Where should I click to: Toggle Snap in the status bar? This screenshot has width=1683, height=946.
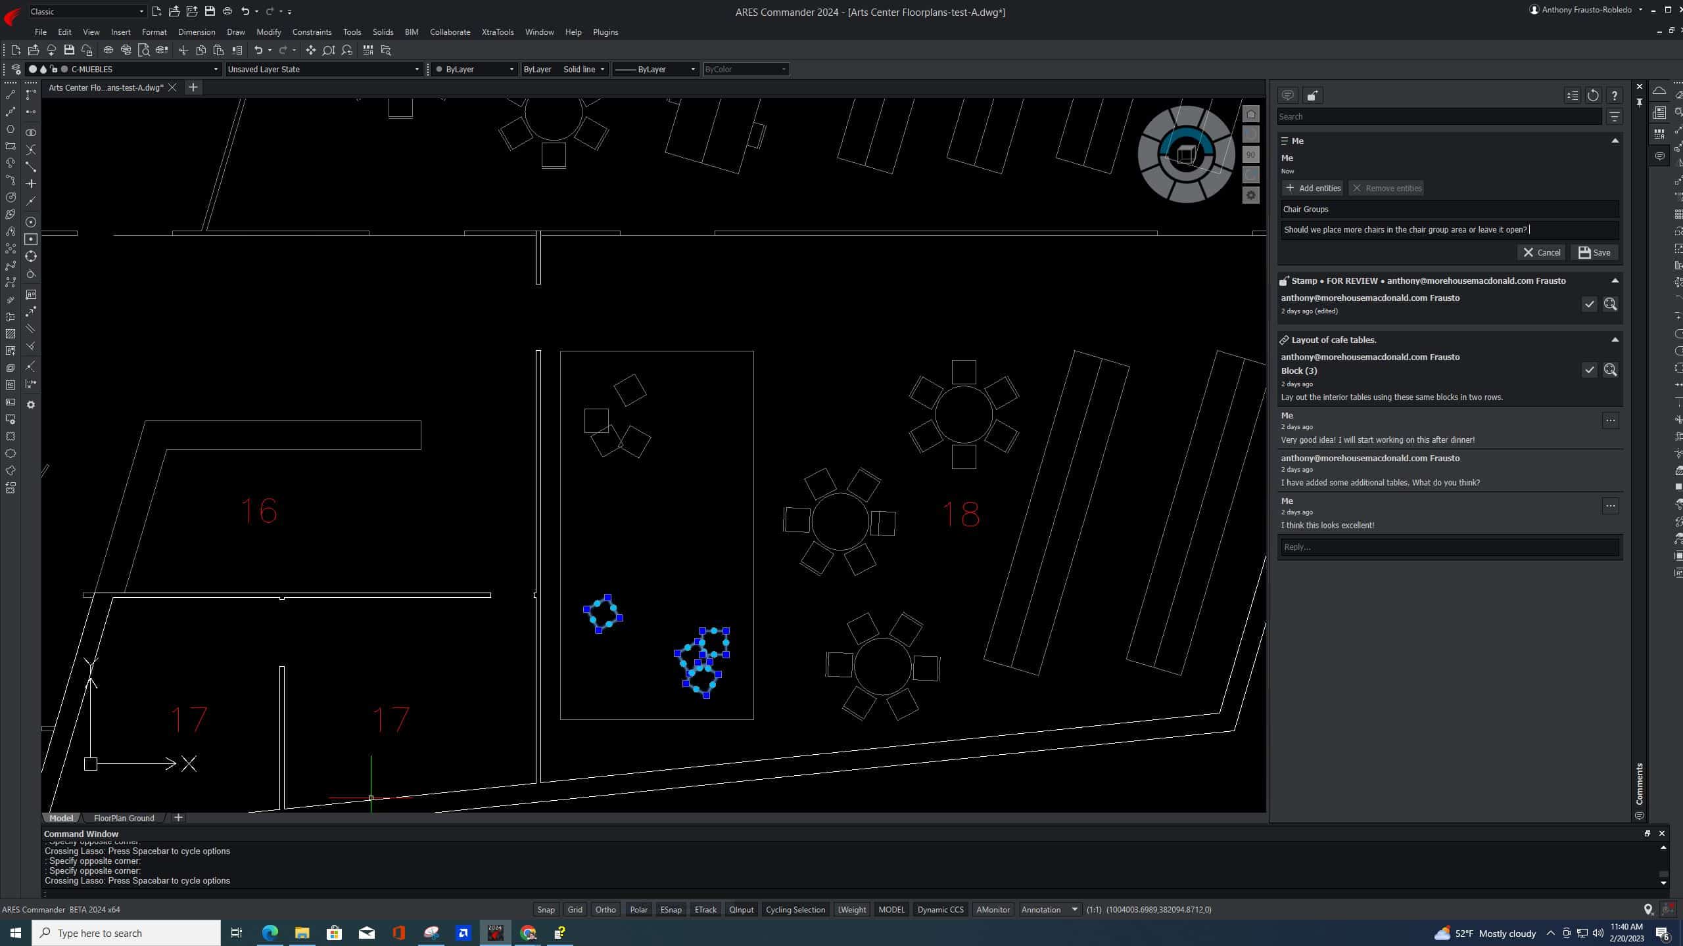[546, 909]
